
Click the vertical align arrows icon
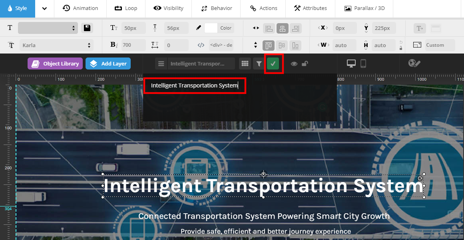[x=256, y=45]
